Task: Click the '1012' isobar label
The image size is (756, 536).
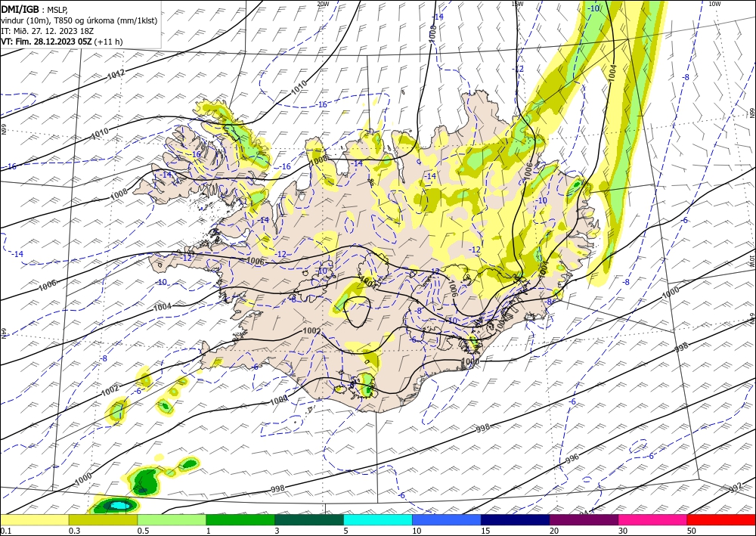Action: click(x=116, y=74)
